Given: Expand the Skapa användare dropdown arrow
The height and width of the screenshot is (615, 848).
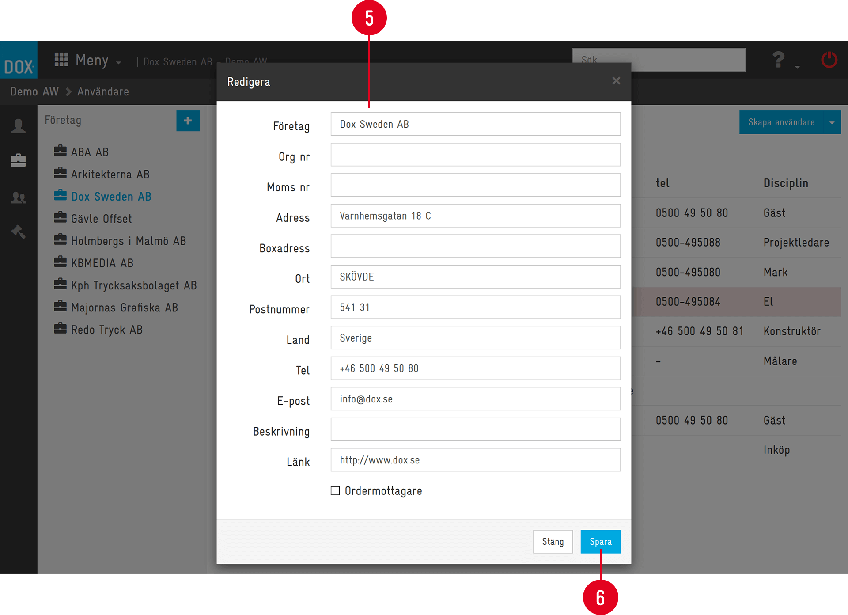Looking at the screenshot, I should pyautogui.click(x=832, y=122).
